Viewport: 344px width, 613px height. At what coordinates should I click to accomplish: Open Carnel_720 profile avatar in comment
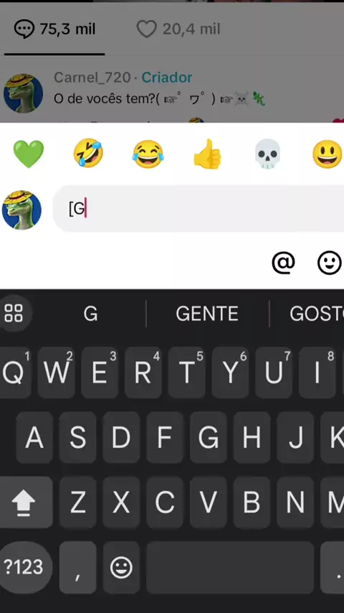point(23,93)
